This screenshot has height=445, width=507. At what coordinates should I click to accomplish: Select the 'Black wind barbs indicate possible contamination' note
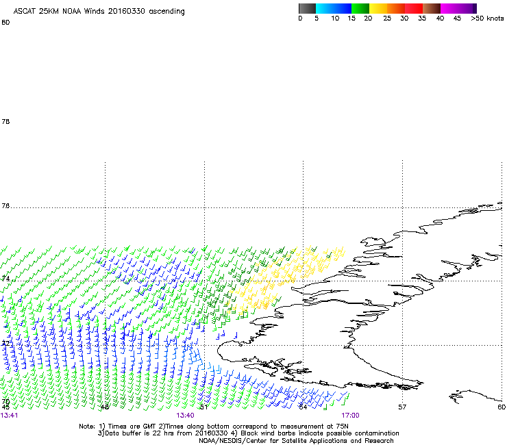[x=320, y=433]
